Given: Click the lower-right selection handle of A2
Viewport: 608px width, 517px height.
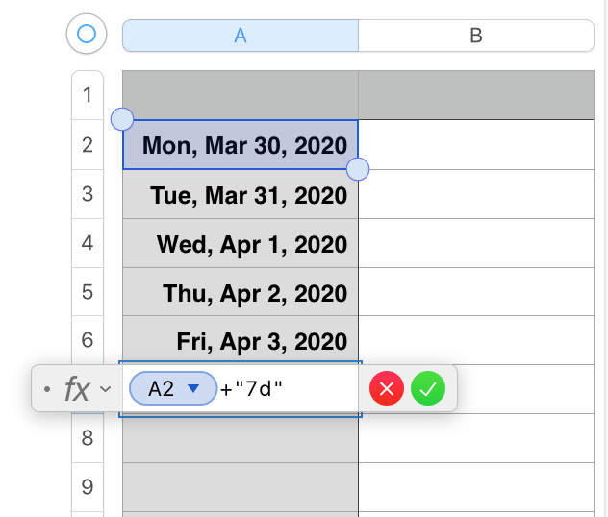Looking at the screenshot, I should pos(357,170).
